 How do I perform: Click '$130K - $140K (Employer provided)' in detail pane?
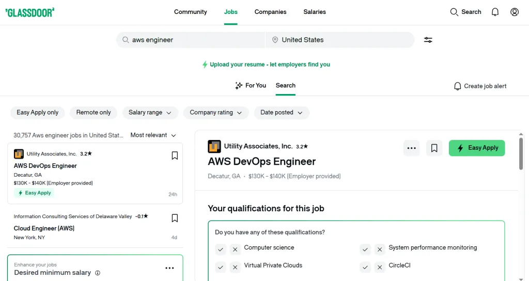294,176
